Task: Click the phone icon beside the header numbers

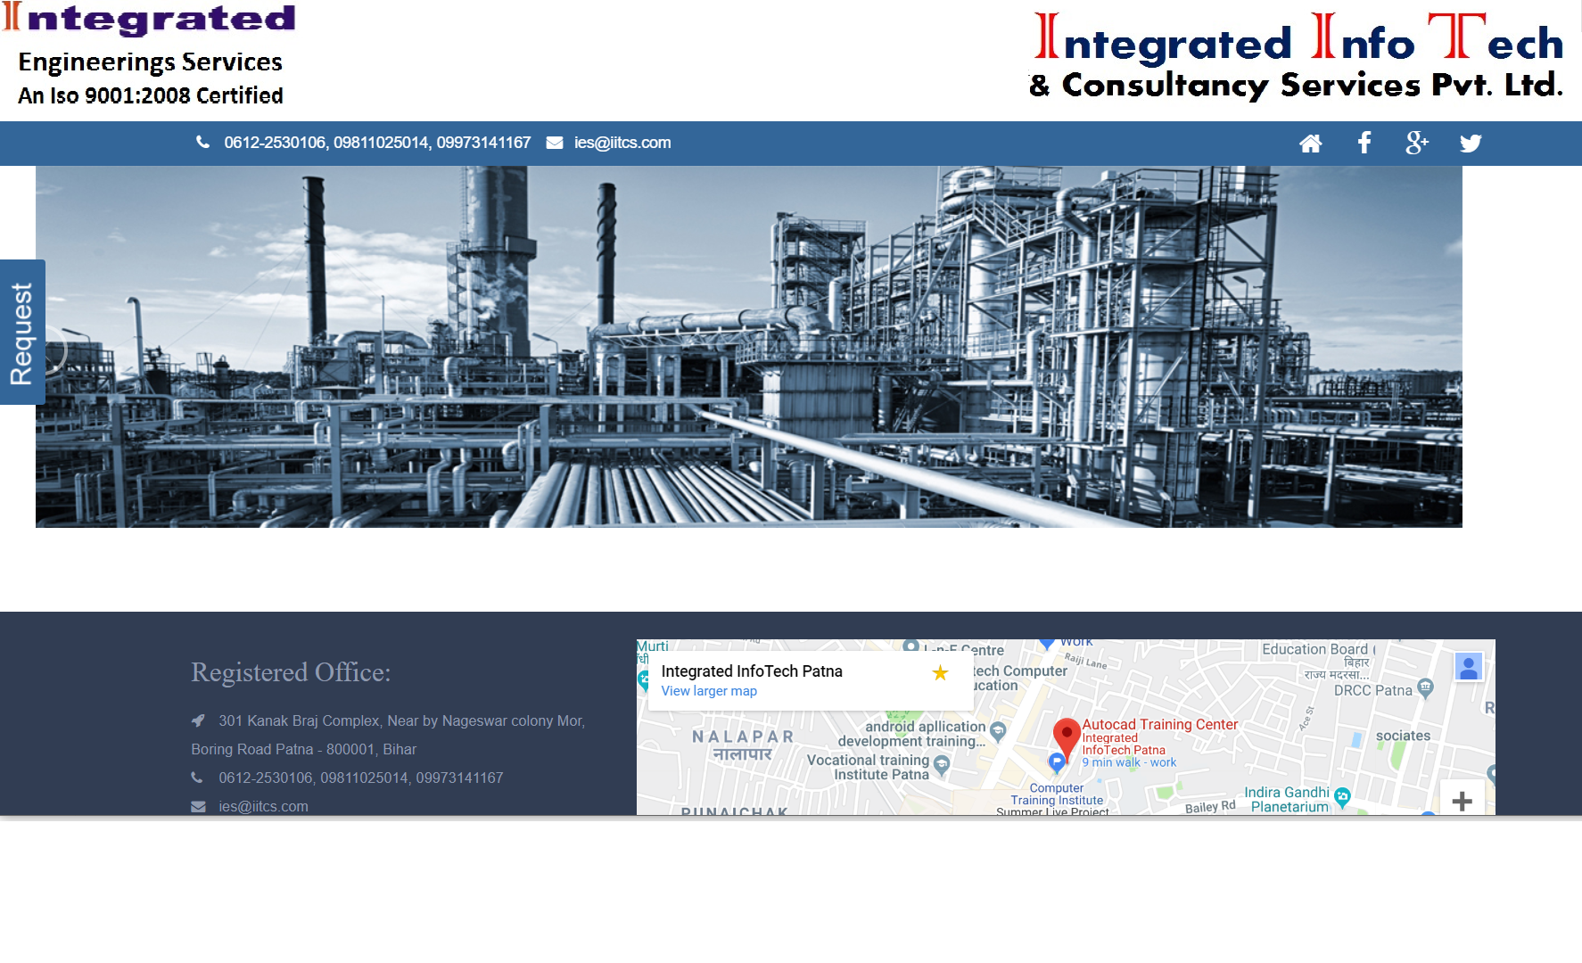Action: point(203,142)
